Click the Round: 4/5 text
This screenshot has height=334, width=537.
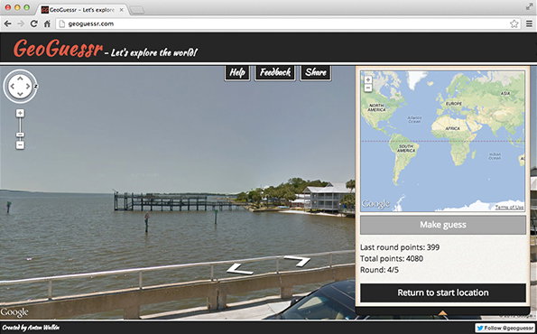pyautogui.click(x=379, y=270)
